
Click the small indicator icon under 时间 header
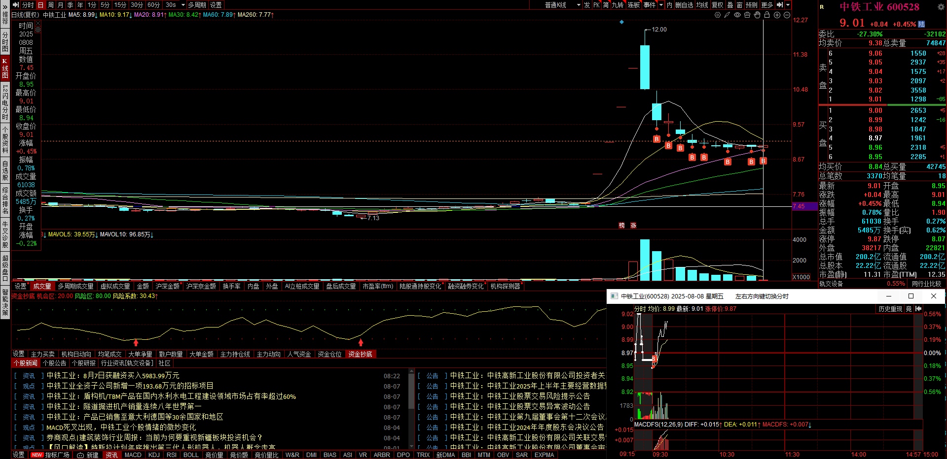[38, 30]
